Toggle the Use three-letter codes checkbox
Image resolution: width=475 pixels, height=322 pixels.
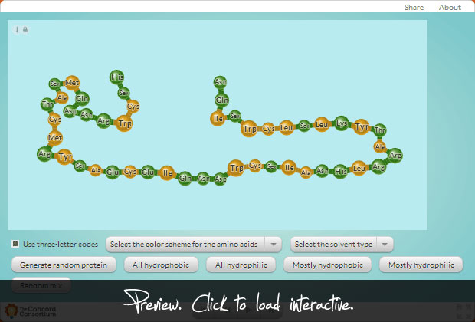point(15,244)
